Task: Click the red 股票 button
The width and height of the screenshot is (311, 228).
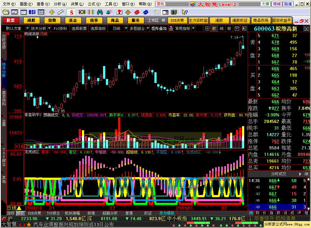Action: pyautogui.click(x=10, y=20)
